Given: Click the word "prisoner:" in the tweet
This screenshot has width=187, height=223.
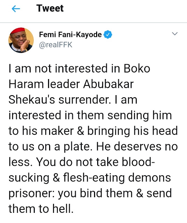Looking at the screenshot, I should coord(32,194).
